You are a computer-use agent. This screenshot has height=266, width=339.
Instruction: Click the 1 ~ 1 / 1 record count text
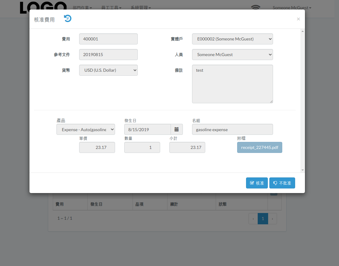point(65,218)
